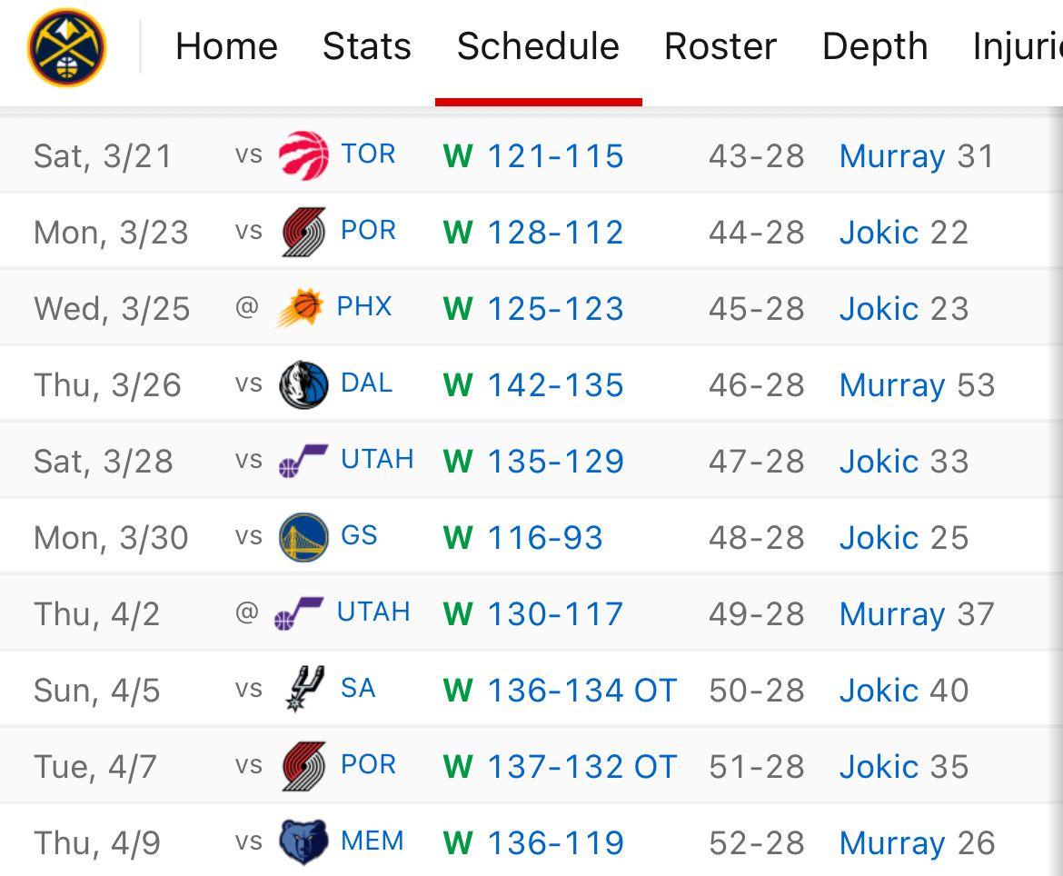The width and height of the screenshot is (1063, 876).
Task: Click the Golden State Warriors logo
Action: [303, 537]
